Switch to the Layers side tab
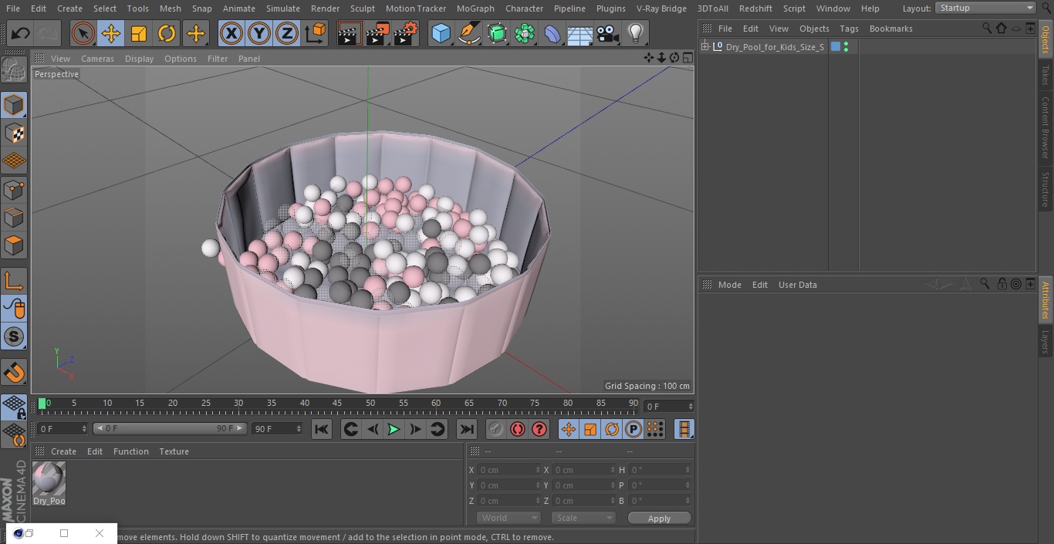 point(1046,341)
